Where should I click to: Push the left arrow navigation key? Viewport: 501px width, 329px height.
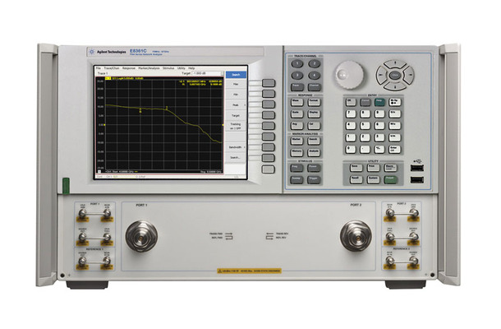point(381,75)
